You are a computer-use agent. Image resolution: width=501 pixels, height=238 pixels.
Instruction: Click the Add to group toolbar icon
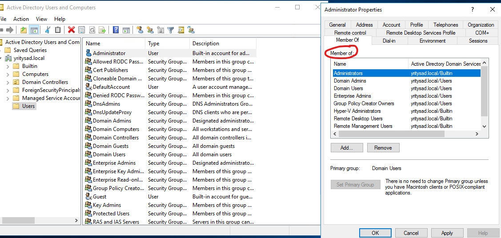pyautogui.click(x=192, y=30)
